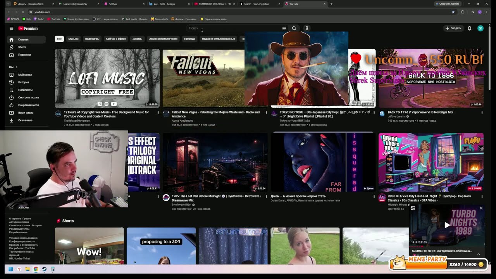Image resolution: width=496 pixels, height=279 pixels.
Task: Go to Главная in the sidebar
Action: pos(26,40)
